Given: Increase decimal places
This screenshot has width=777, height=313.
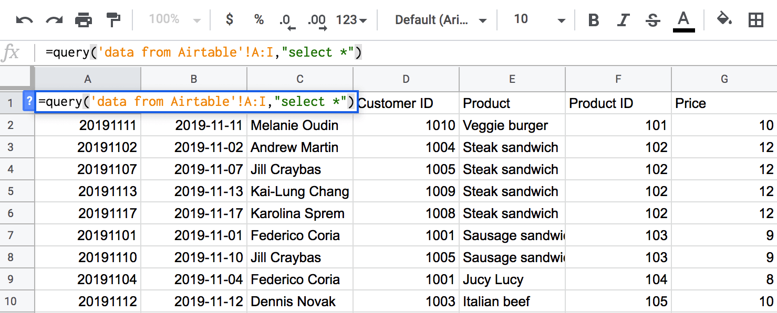Looking at the screenshot, I should (317, 21).
